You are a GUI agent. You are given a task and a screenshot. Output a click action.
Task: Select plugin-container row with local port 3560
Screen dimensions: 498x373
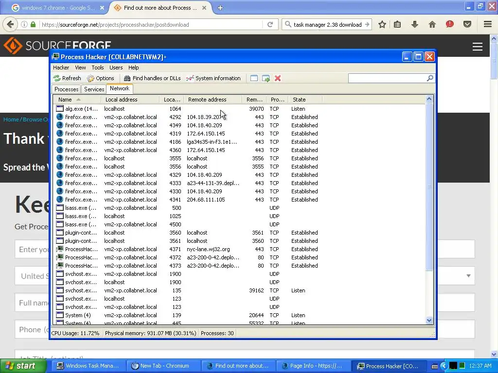click(187, 233)
